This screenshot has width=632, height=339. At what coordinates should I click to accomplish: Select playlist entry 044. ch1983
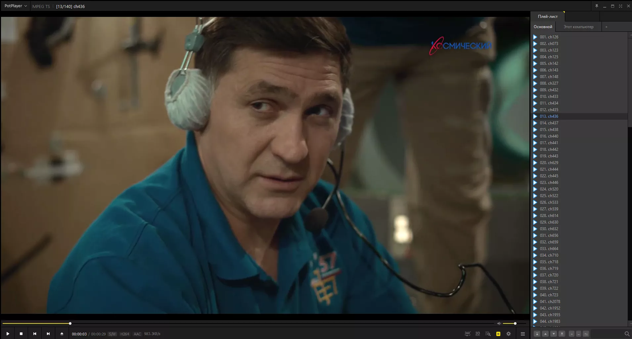[x=579, y=321]
